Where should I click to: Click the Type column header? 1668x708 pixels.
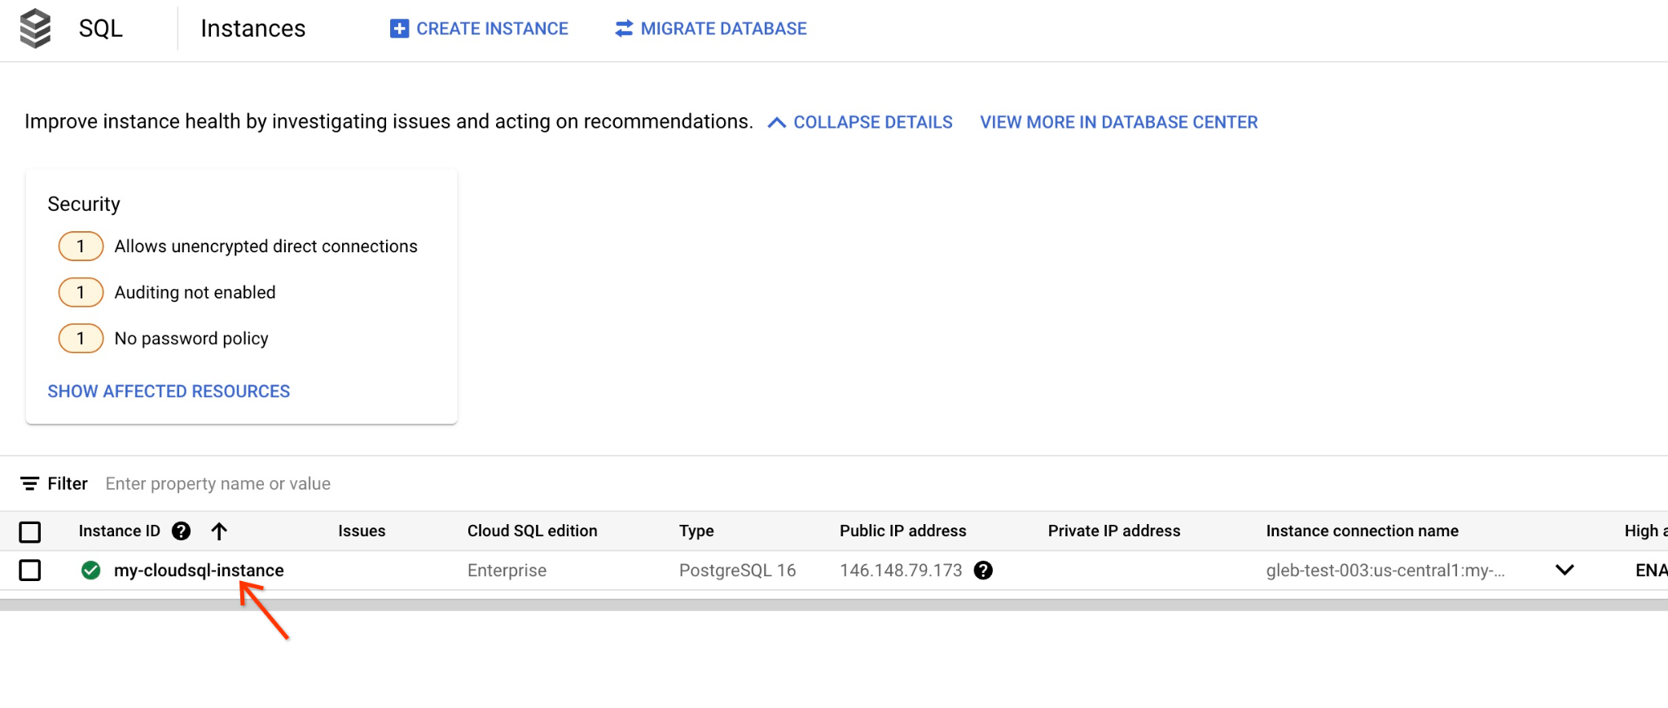[696, 531]
